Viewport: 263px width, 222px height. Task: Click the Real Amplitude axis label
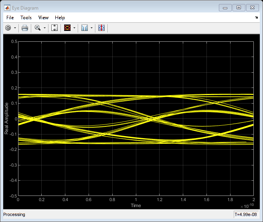[6, 118]
